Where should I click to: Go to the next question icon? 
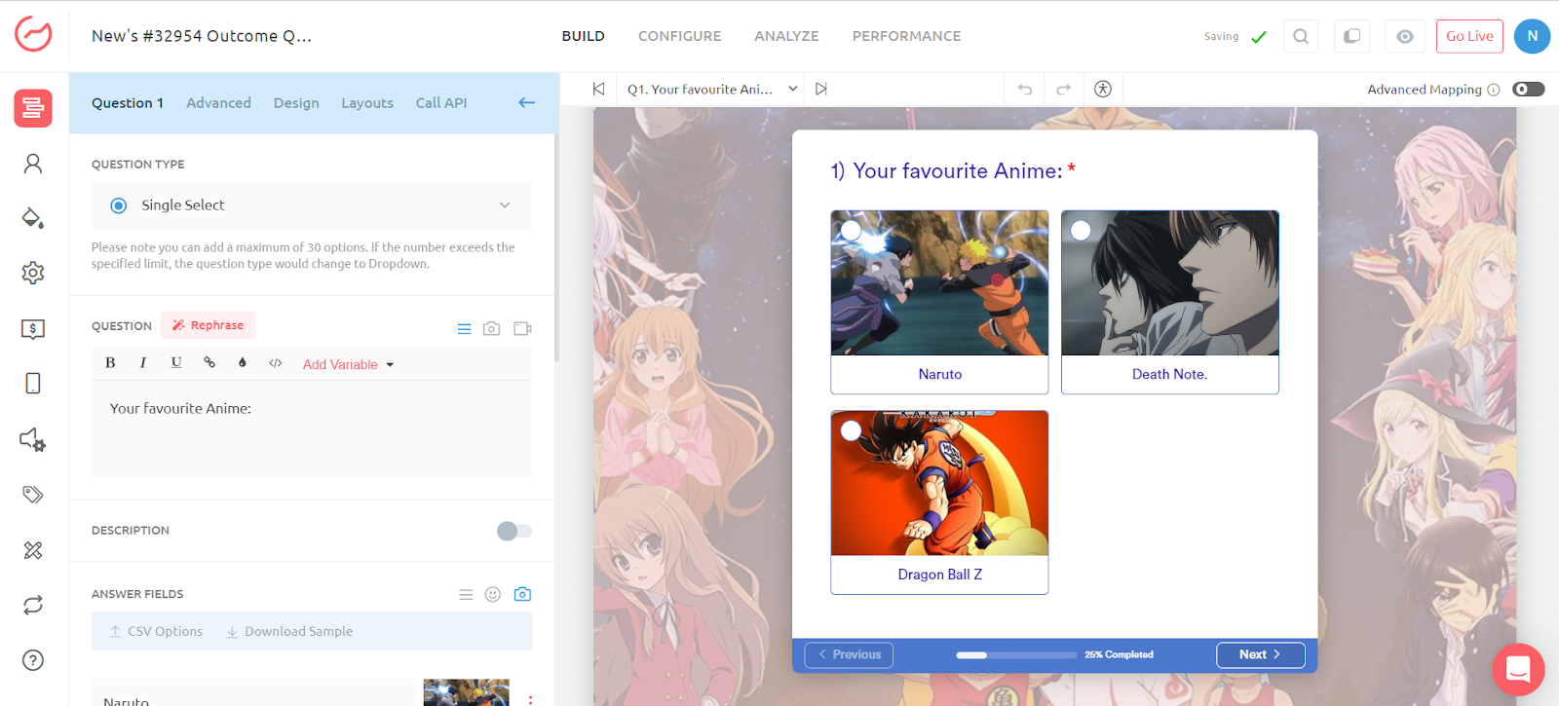click(821, 89)
